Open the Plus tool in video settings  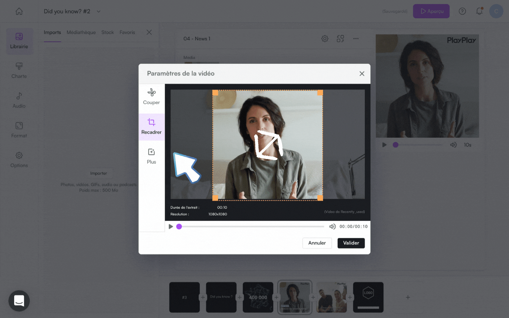pyautogui.click(x=151, y=156)
